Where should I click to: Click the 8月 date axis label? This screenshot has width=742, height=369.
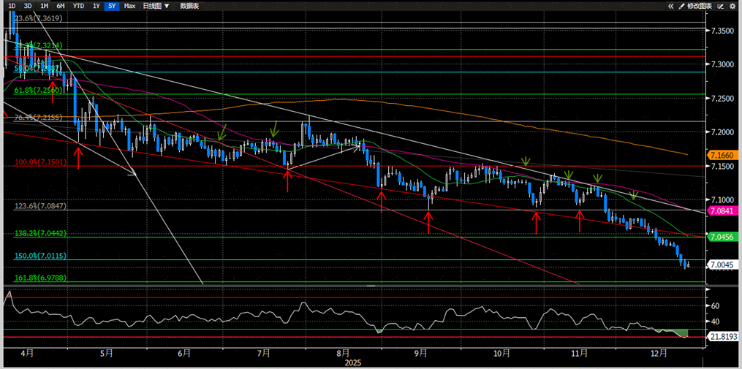[x=343, y=354]
